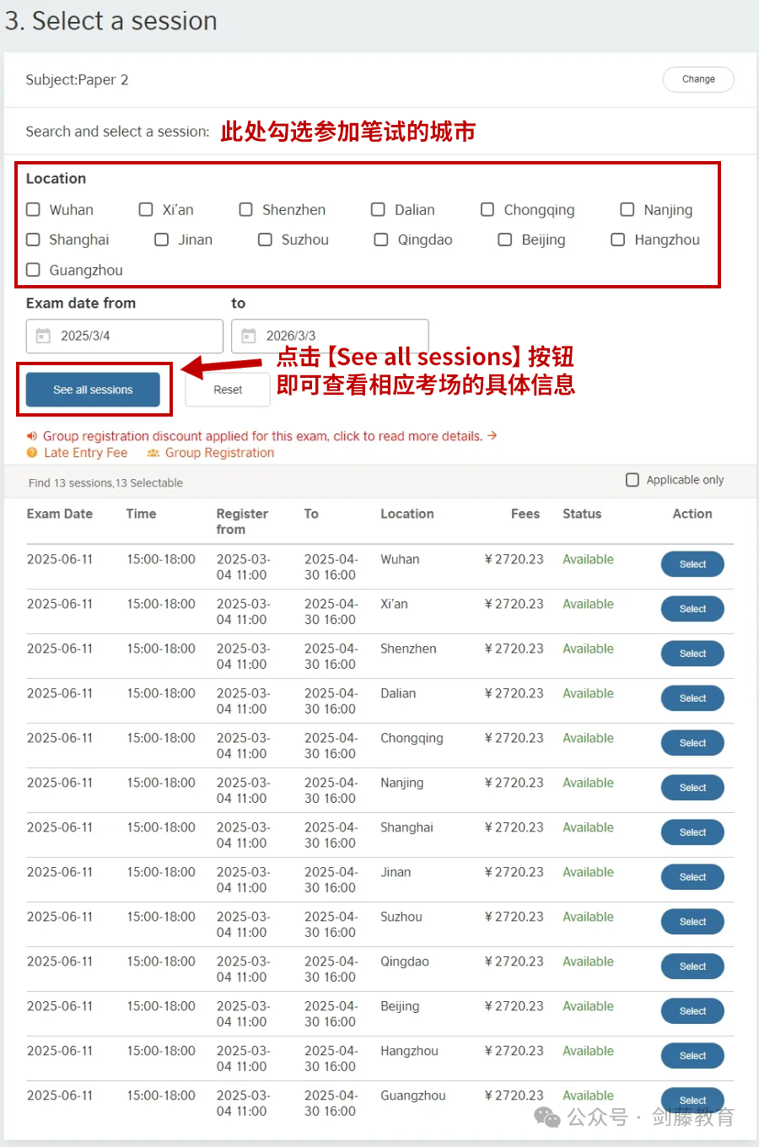Select the Wuhan session

[692, 564]
